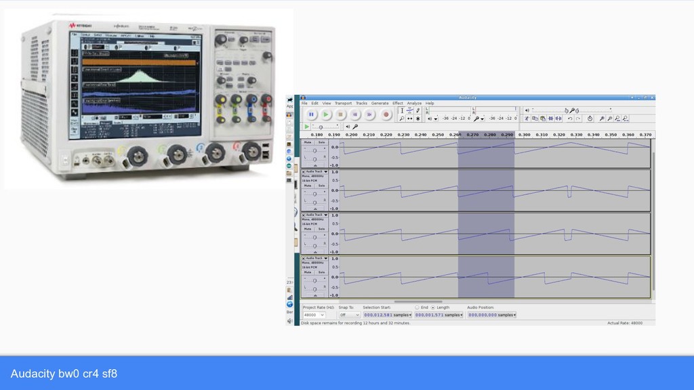694x390 pixels.
Task: Select the Zoom magnifier tool
Action: pyautogui.click(x=402, y=118)
